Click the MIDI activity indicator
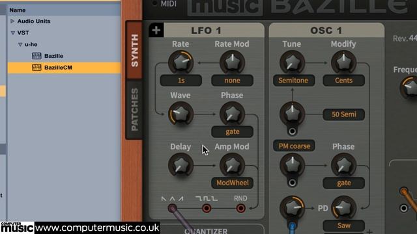 [x=154, y=3]
